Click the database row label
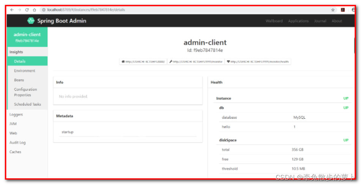 point(229,118)
